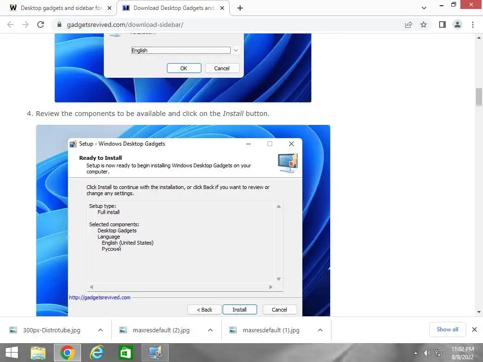The width and height of the screenshot is (483, 362).
Task: Click the Chrome taskbar icon
Action: [67, 353]
